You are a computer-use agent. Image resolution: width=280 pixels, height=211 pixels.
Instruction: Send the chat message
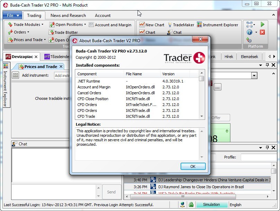112,192
